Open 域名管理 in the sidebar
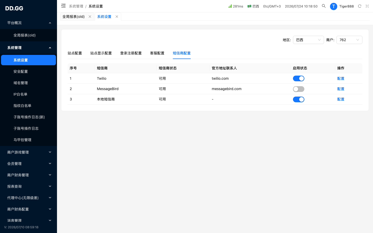The image size is (373, 233). 28,83
